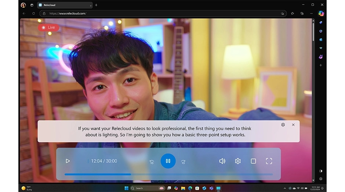This screenshot has height=192, width=345.
Task: Open Copilot in browser toolbar
Action: tap(321, 14)
